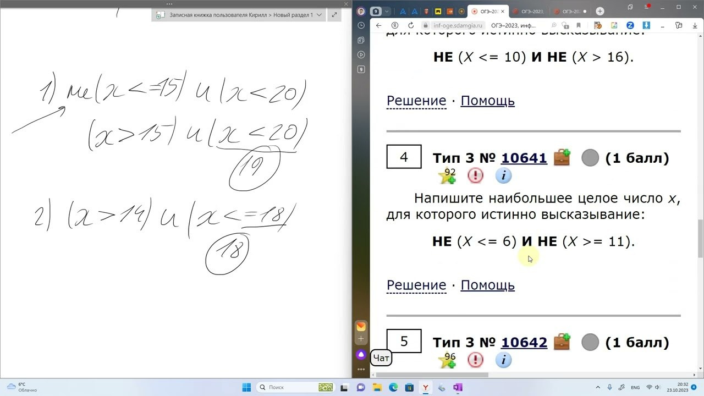Screen dimensions: 704x396
Task: Expand tab group dropdown arrow next to 9
Action: [x=387, y=11]
